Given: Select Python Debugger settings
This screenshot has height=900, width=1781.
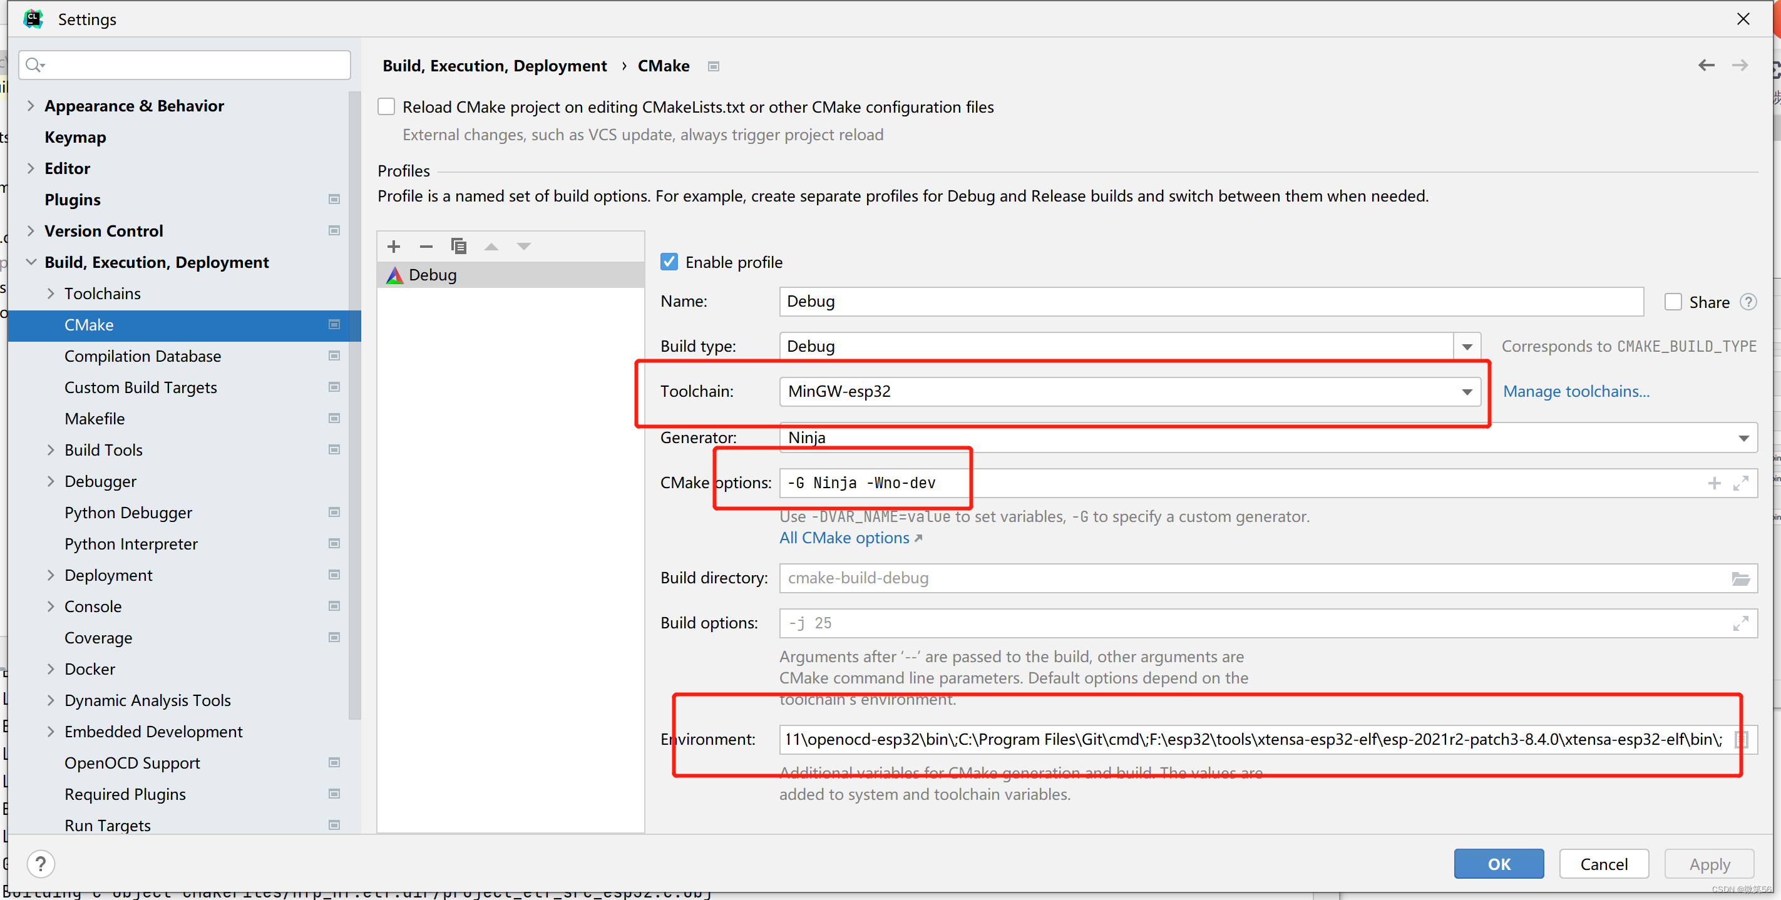Looking at the screenshot, I should tap(128, 513).
